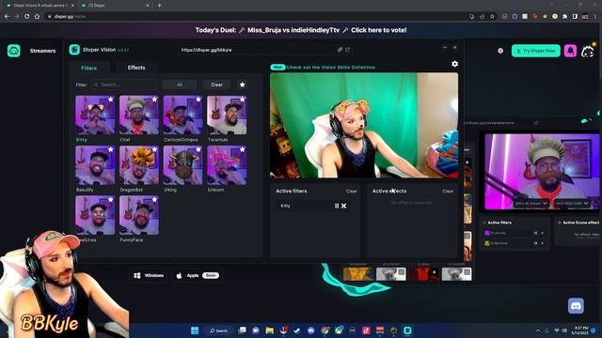This screenshot has width=602, height=338.
Task: Apply the CartoonOctopus filter thumbnail
Action: click(x=182, y=115)
